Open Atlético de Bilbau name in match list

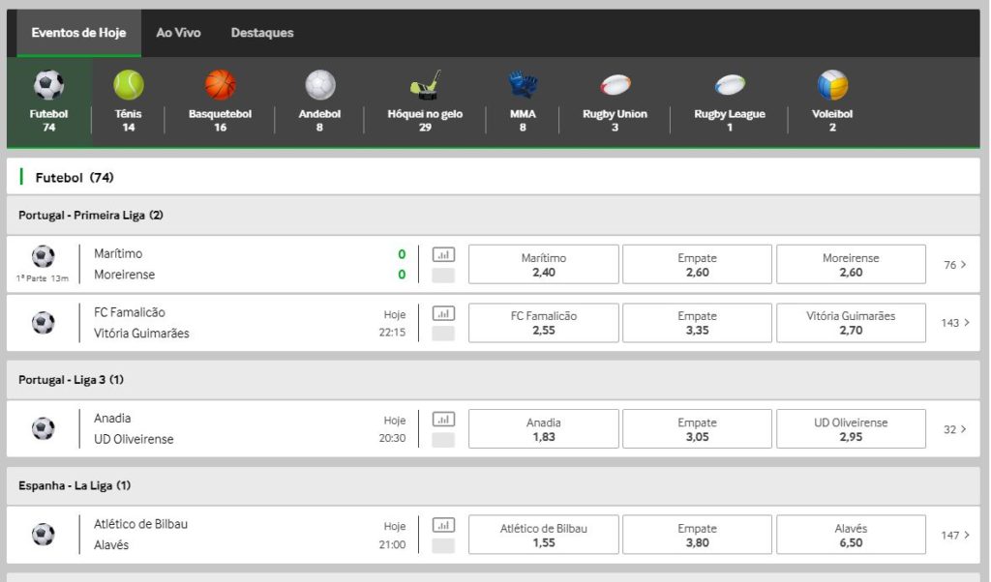(x=141, y=524)
